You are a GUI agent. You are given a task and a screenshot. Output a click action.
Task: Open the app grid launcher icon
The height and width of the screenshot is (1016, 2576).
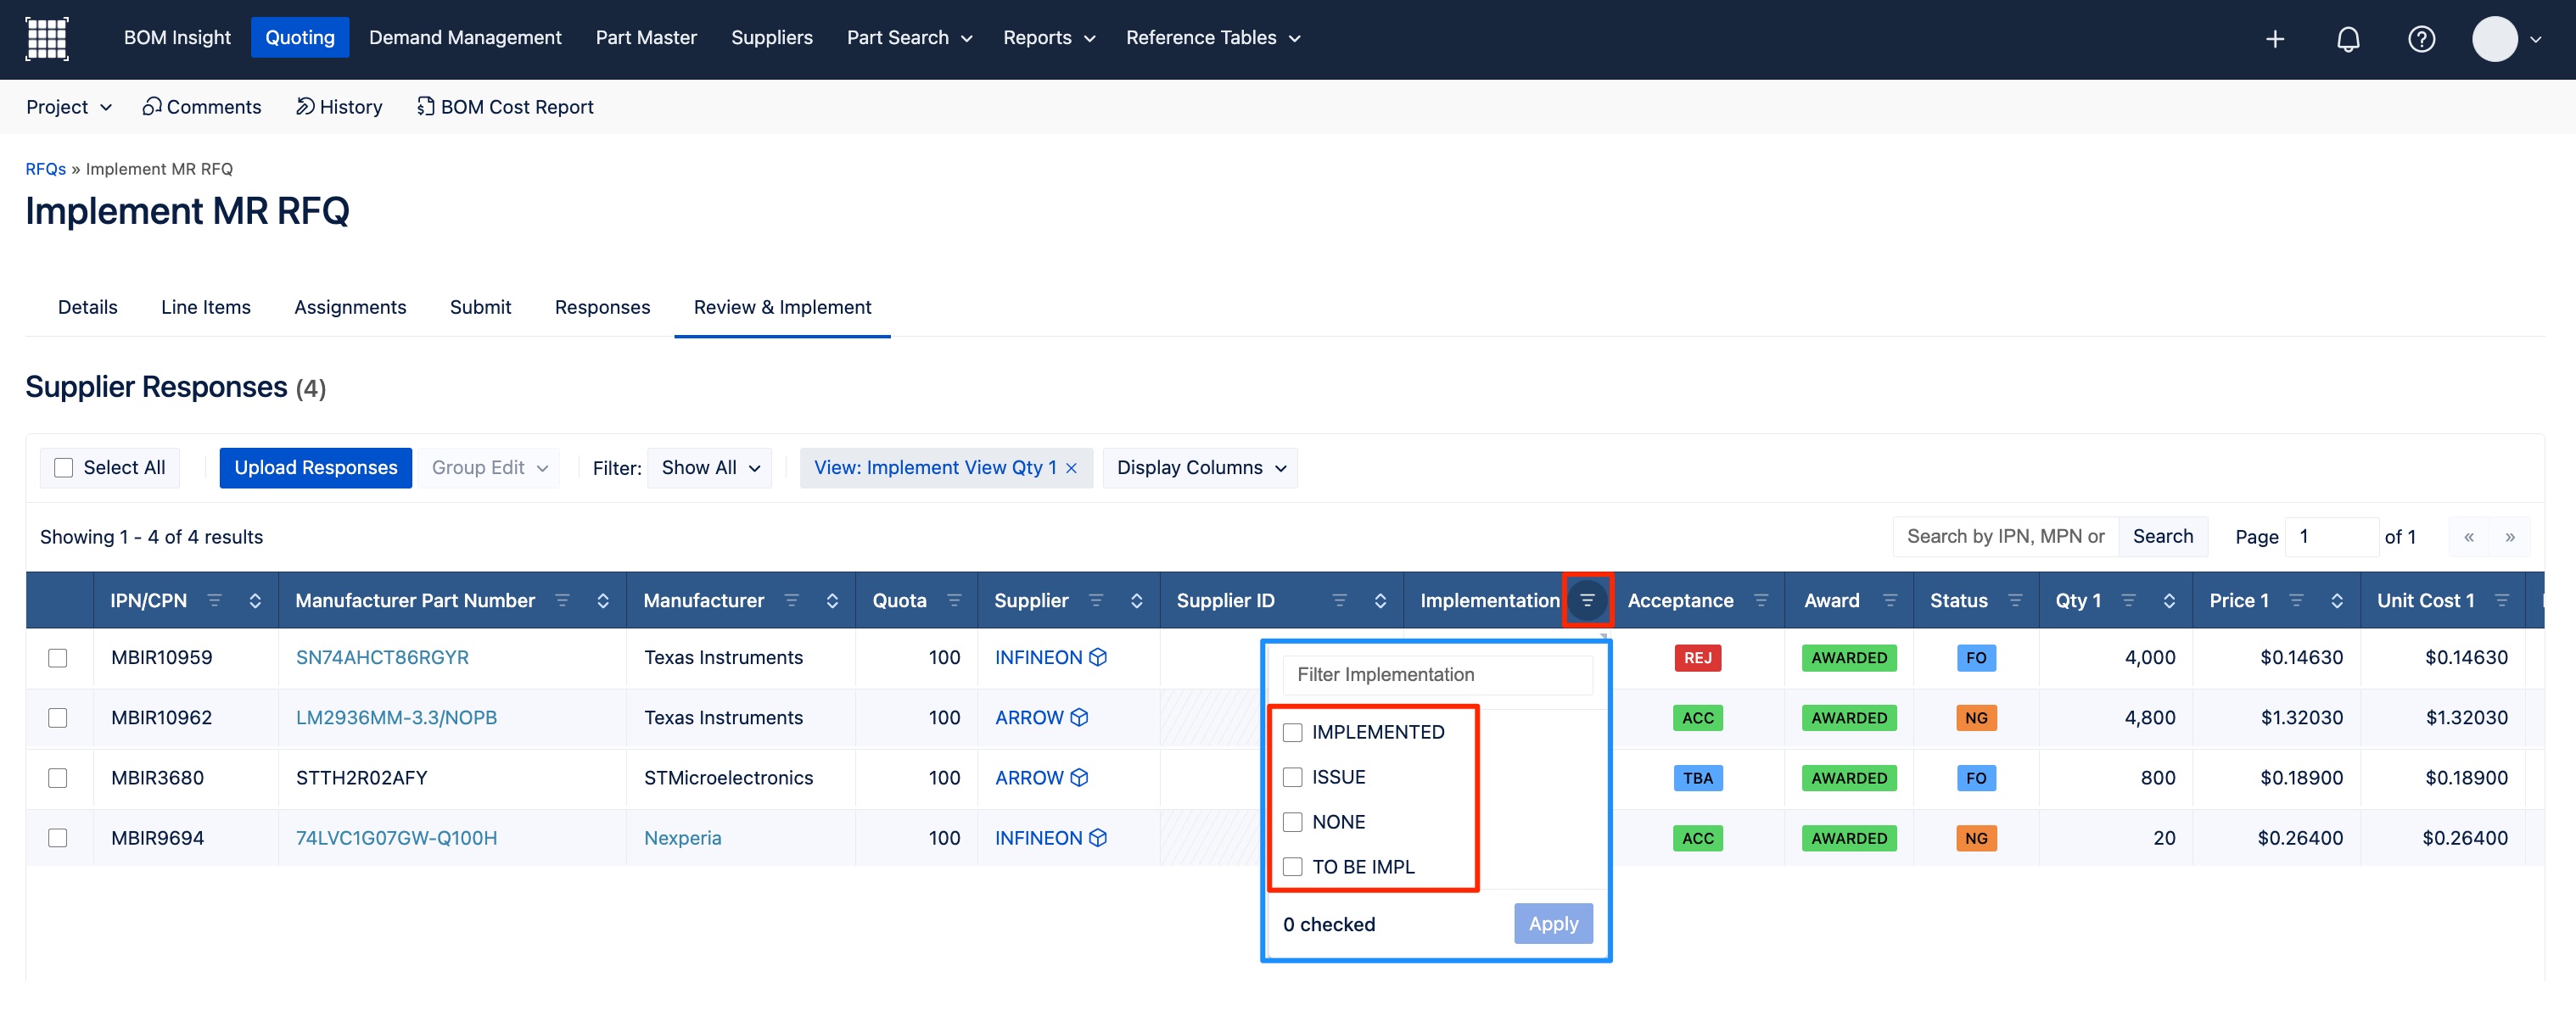tap(46, 38)
